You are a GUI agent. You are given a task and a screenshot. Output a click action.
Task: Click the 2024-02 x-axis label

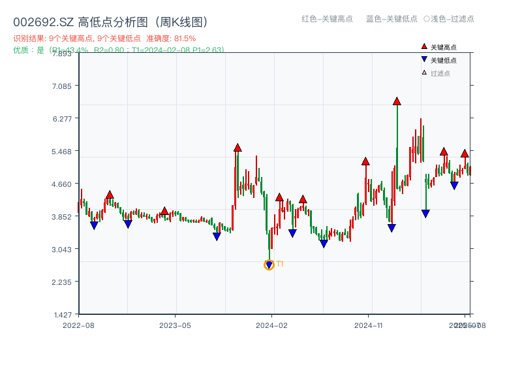(271, 325)
